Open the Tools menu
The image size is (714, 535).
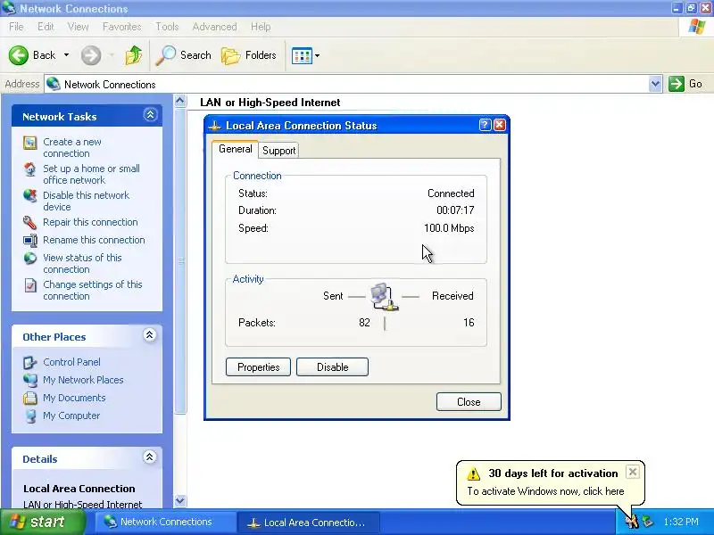click(167, 27)
